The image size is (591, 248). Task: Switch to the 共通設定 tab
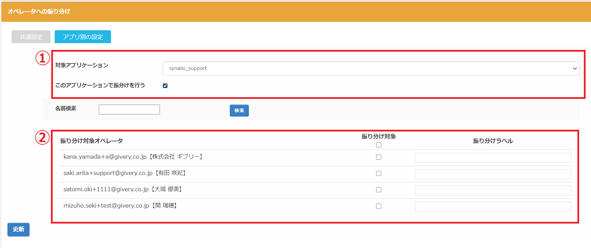tap(31, 37)
